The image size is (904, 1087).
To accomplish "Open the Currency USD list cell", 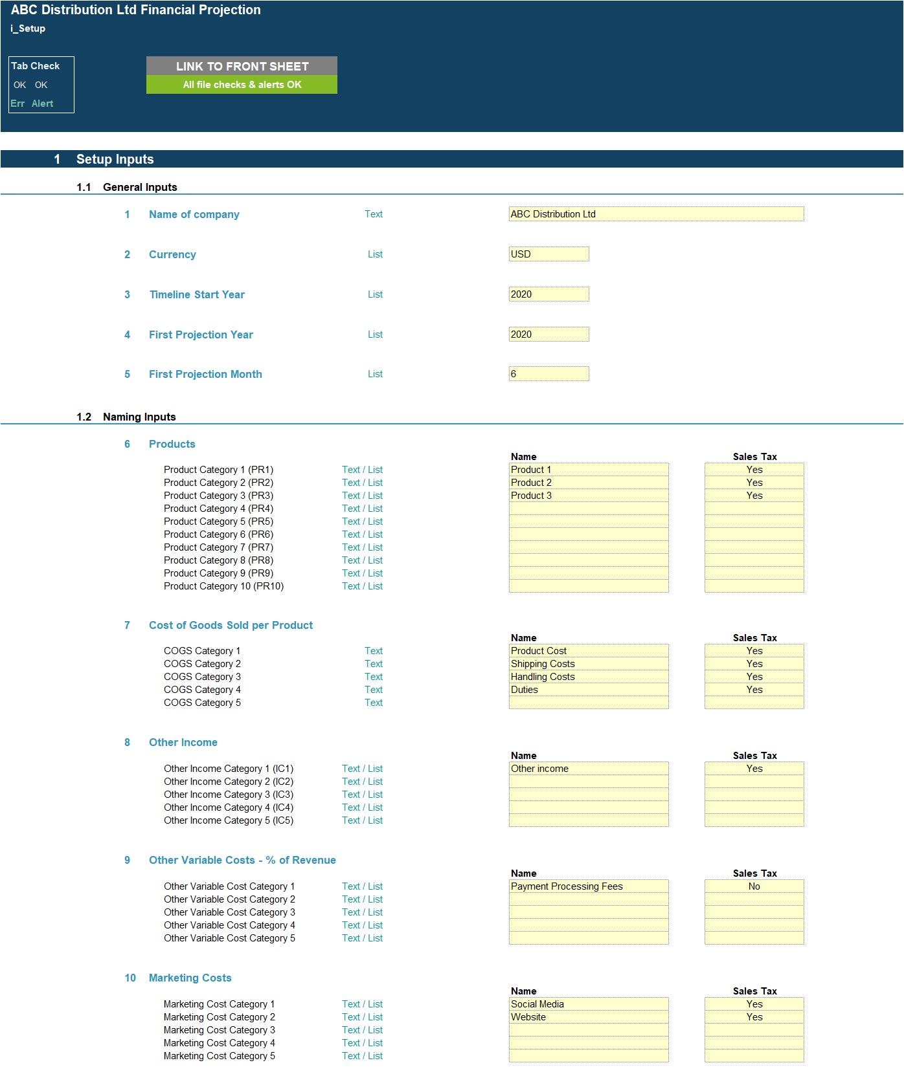I will tap(549, 254).
